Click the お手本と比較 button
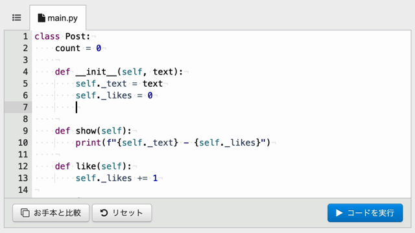This screenshot has height=233, width=415. [x=51, y=213]
